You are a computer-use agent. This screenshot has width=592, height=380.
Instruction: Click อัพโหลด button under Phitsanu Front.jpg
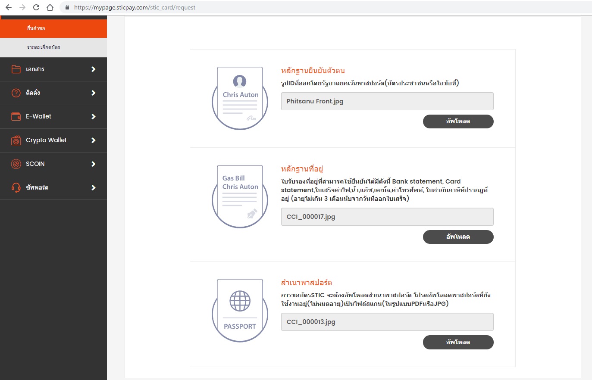458,121
